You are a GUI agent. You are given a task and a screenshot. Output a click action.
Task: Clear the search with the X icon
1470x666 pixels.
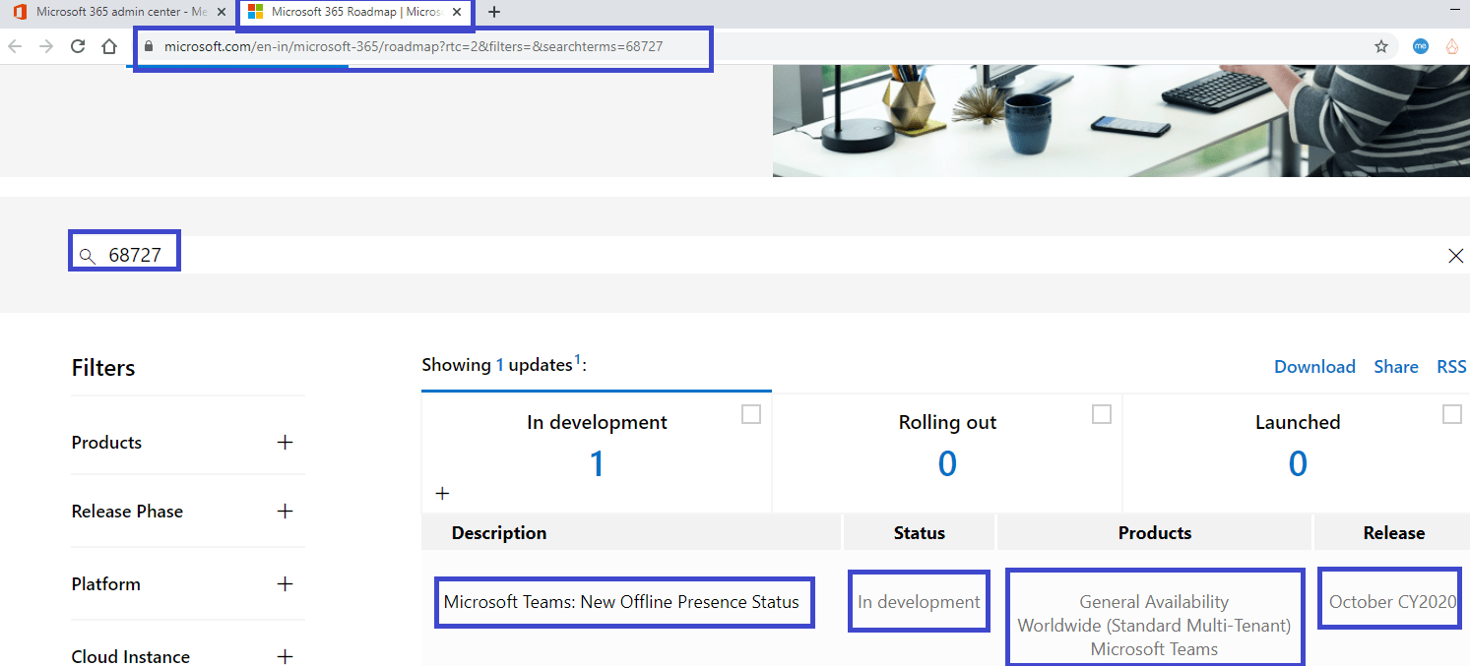(x=1455, y=256)
